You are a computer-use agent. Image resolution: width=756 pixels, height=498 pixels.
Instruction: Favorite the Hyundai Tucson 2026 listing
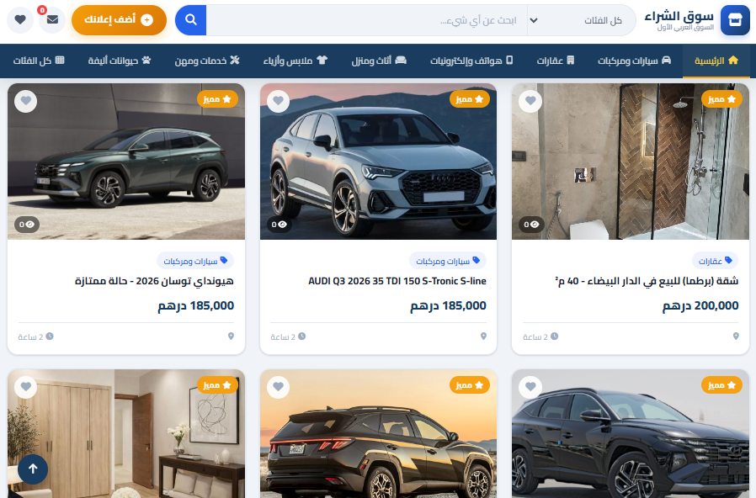pos(26,102)
